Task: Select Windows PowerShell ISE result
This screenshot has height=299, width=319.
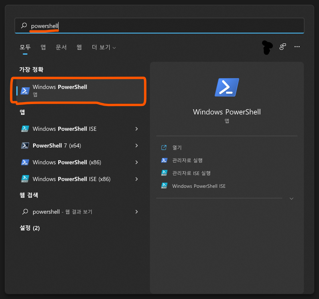Action: pos(79,129)
